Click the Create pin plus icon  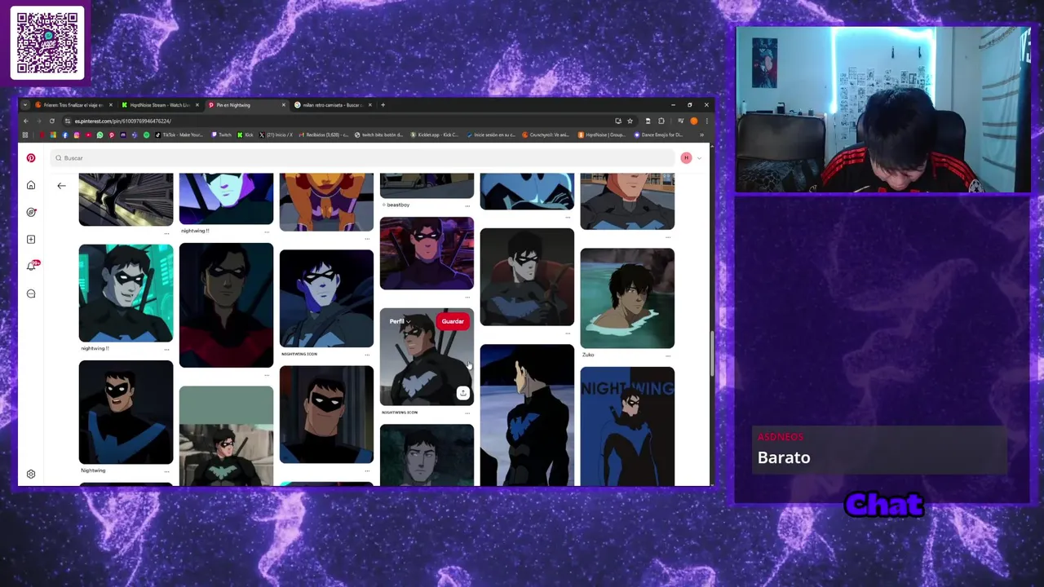coord(31,239)
